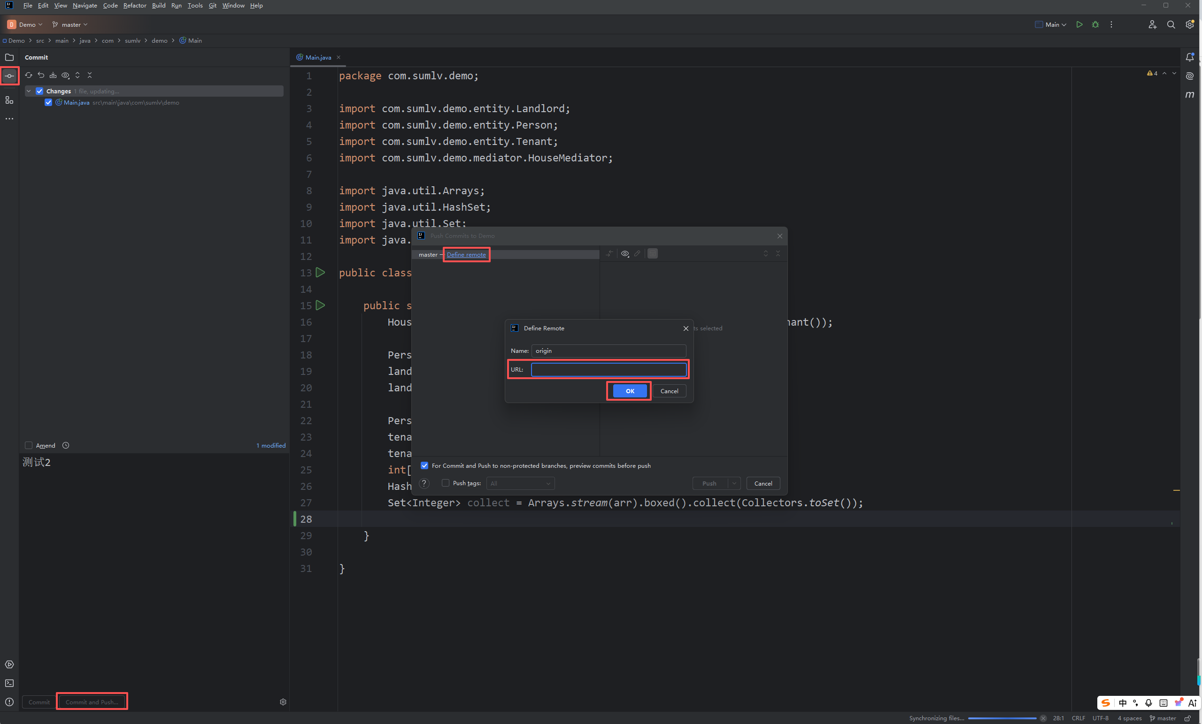Screen dimensions: 1202x724
Task: Open the File menu
Action: pos(28,5)
